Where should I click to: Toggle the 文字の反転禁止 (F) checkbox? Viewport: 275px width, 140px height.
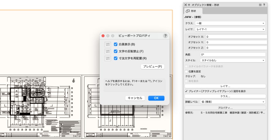click(116, 51)
